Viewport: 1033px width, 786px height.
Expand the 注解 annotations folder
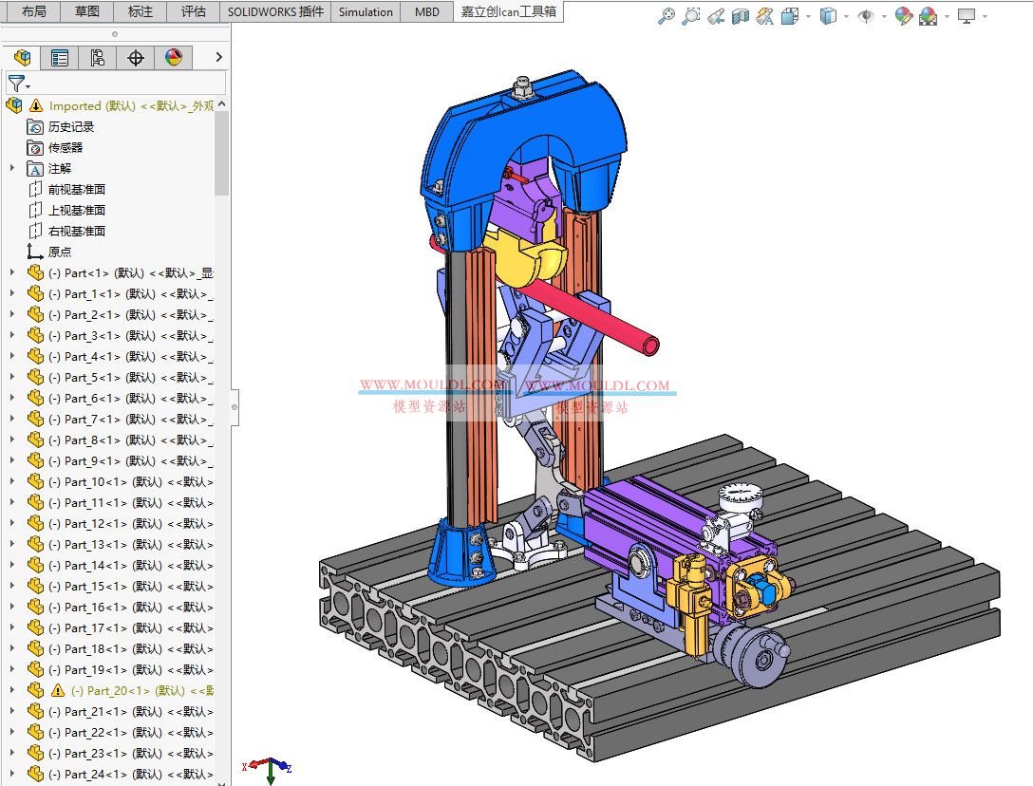[x=11, y=168]
